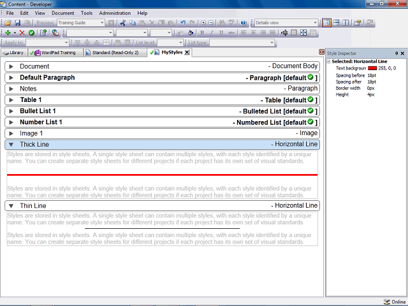Click the Find binoculars icon

(x=222, y=23)
